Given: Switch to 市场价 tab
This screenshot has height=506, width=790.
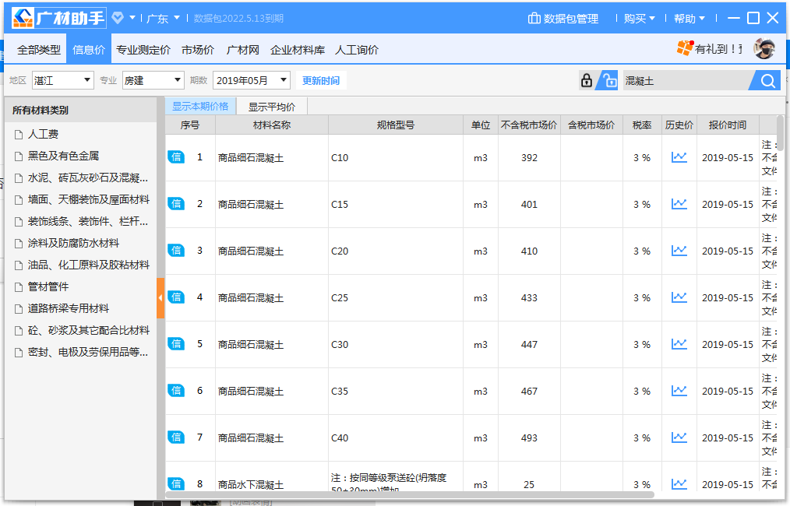Looking at the screenshot, I should [x=198, y=50].
